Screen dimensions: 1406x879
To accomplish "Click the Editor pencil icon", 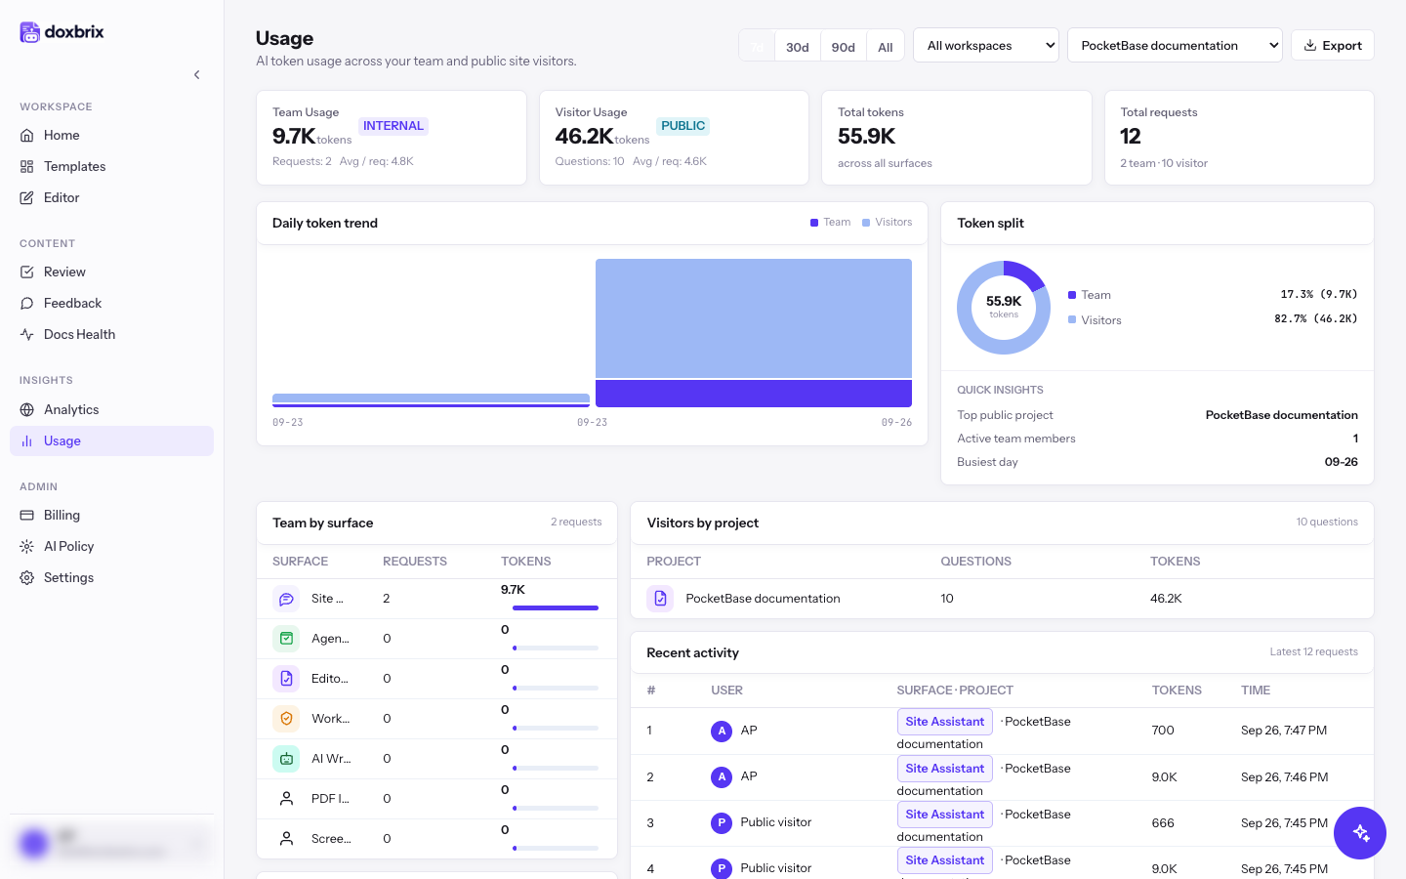I will click(26, 198).
